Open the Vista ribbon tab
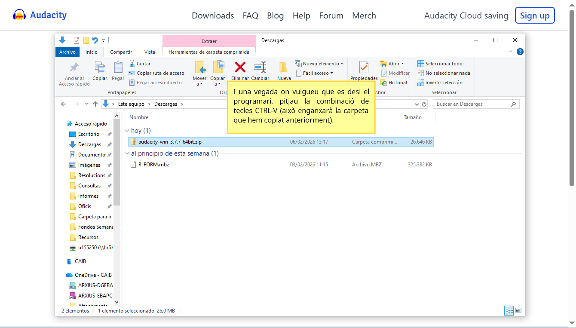Screen dimensions: 576x328 click(x=150, y=52)
